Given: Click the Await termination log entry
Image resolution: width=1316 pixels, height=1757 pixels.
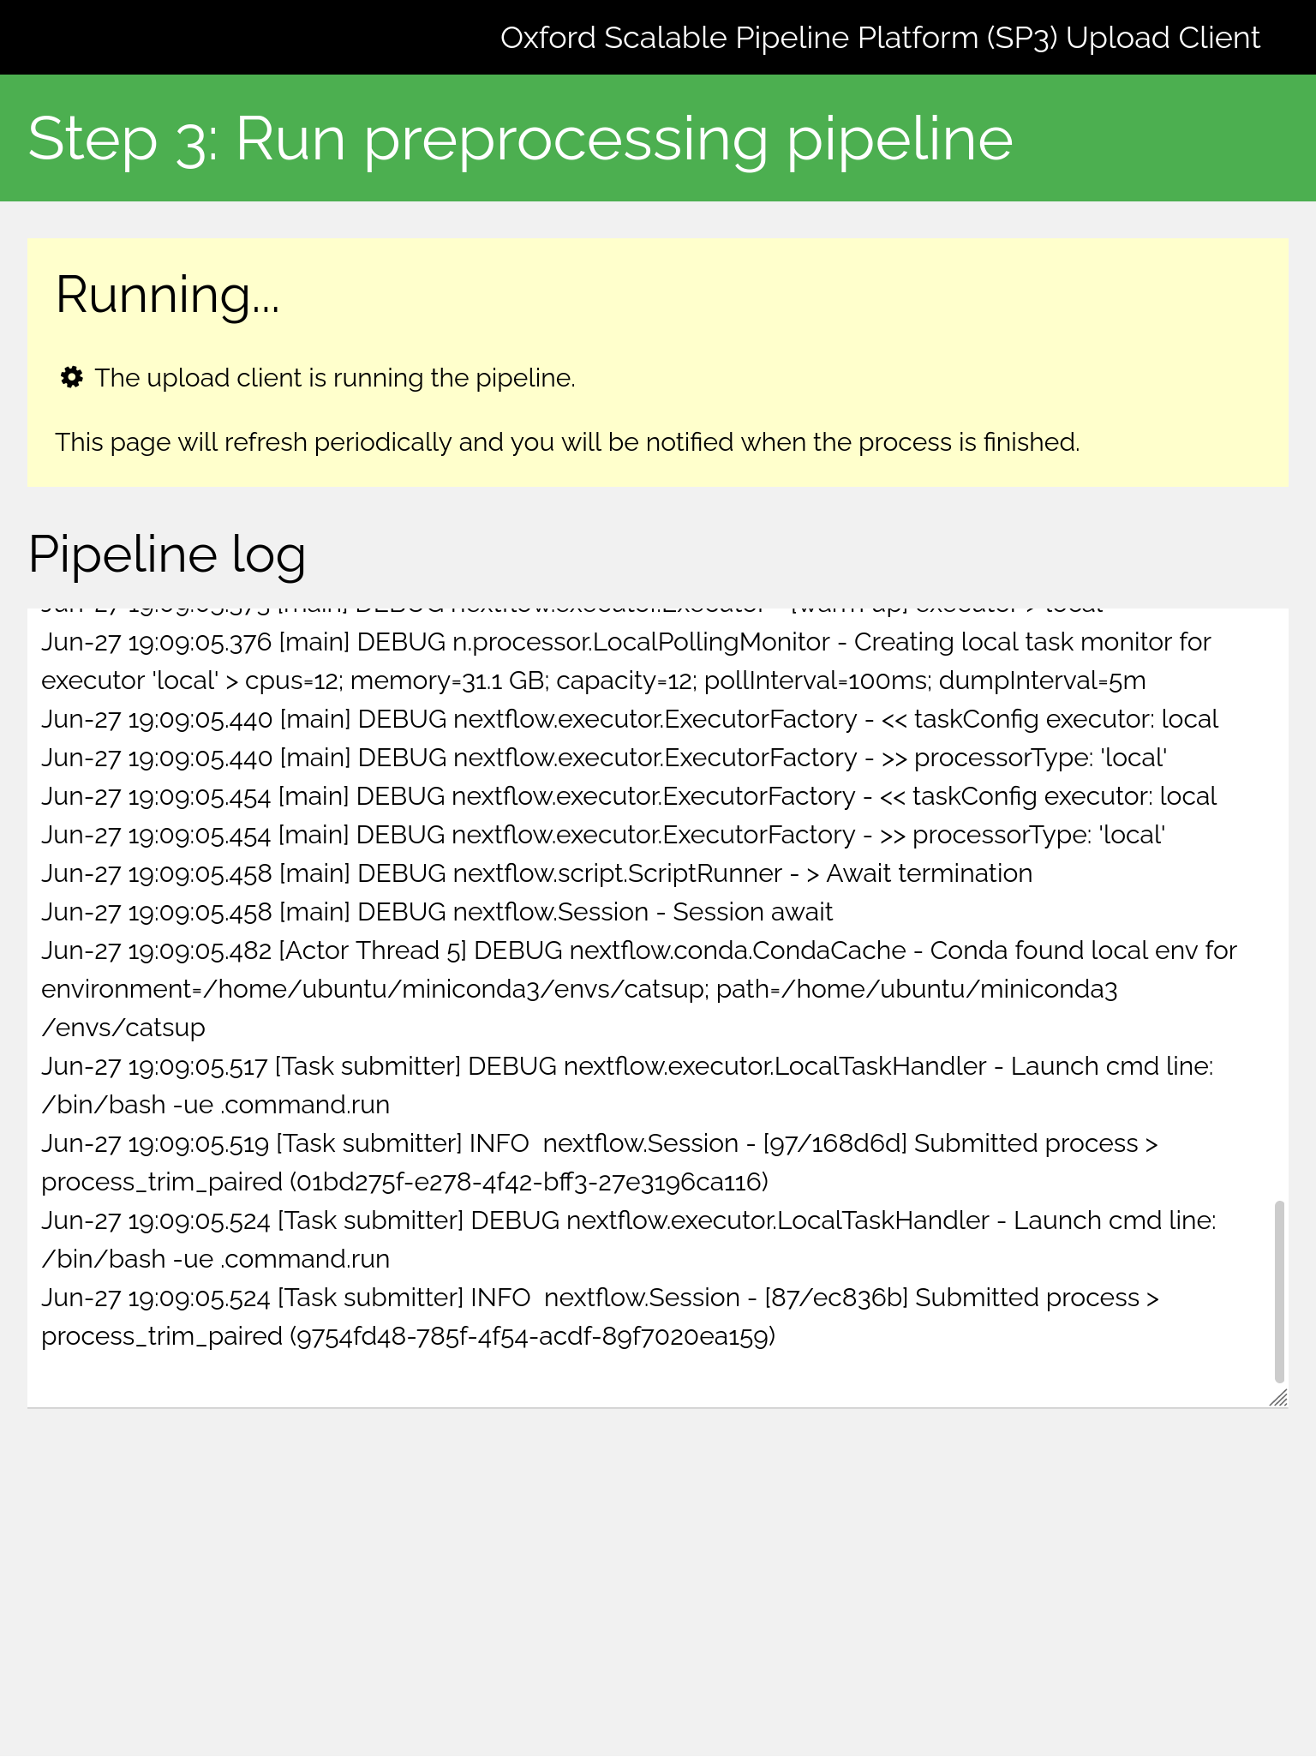Looking at the screenshot, I should point(536,873).
